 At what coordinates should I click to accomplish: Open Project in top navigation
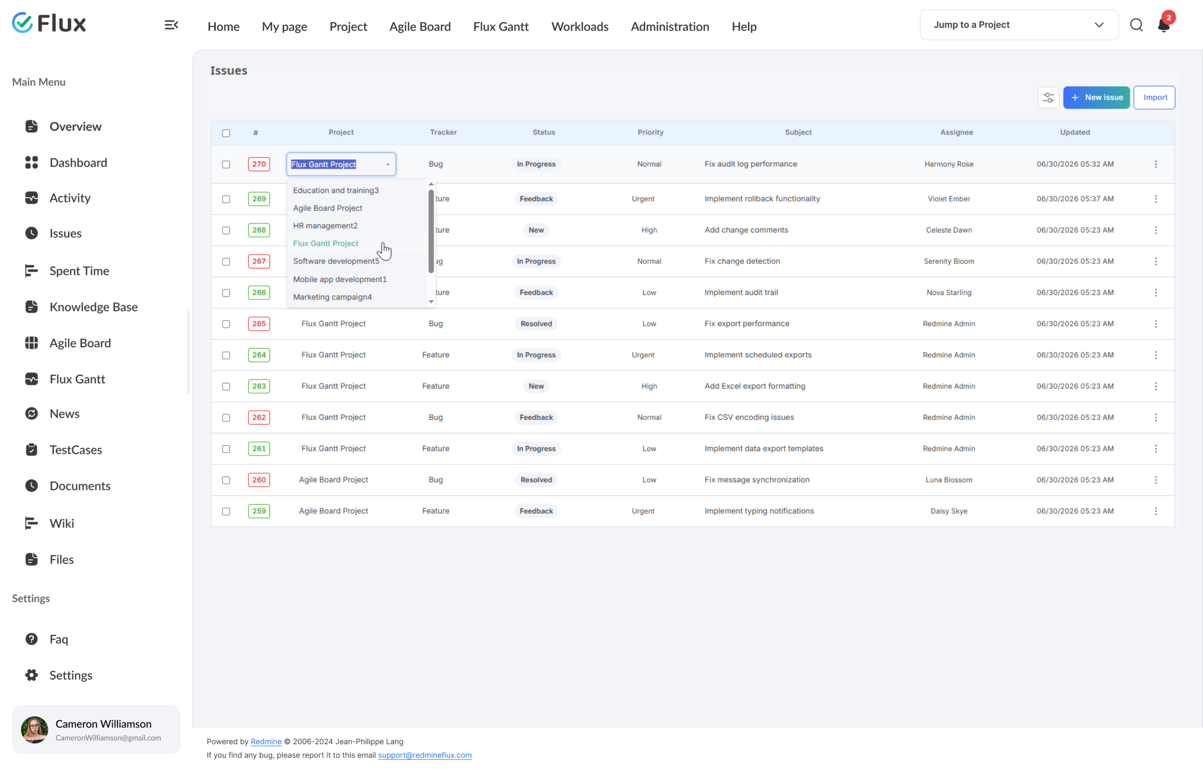(348, 26)
